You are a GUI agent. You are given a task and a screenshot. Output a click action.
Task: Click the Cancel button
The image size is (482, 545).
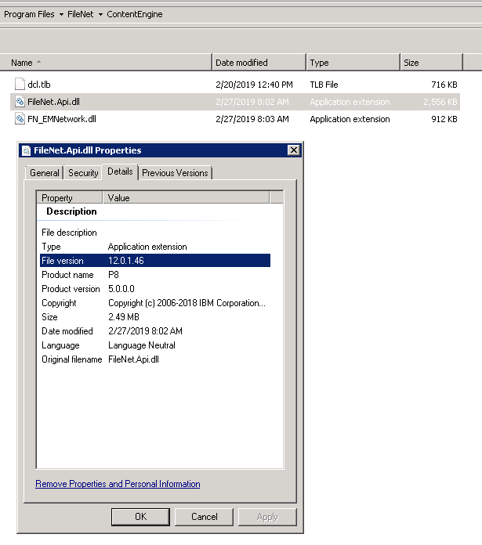204,517
